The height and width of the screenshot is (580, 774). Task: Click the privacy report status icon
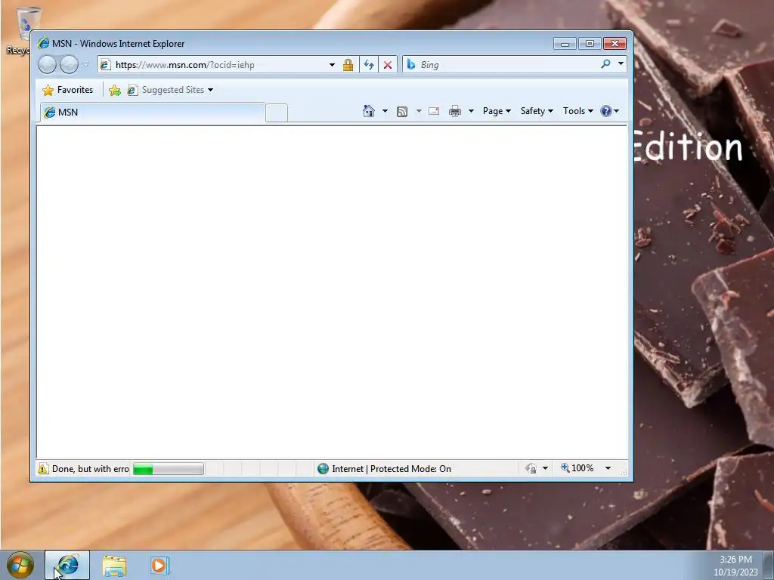click(531, 468)
